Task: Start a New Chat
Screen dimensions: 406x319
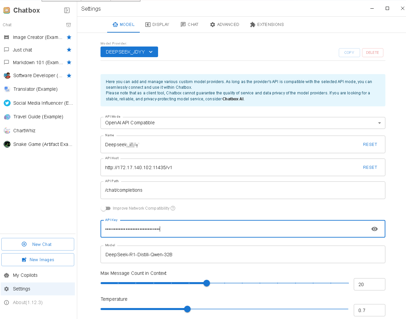Action: pos(38,244)
